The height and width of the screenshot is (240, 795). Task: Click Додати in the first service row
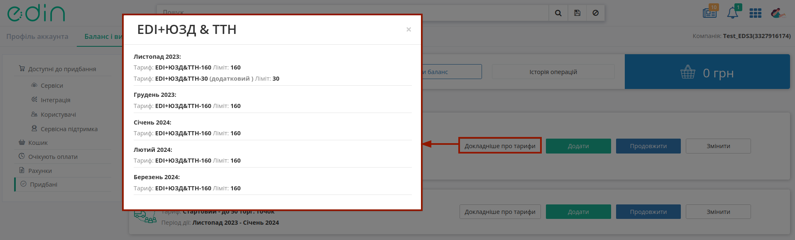pos(578,146)
